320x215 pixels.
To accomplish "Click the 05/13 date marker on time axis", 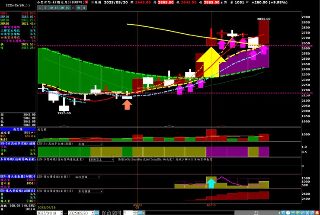I will (211, 205).
